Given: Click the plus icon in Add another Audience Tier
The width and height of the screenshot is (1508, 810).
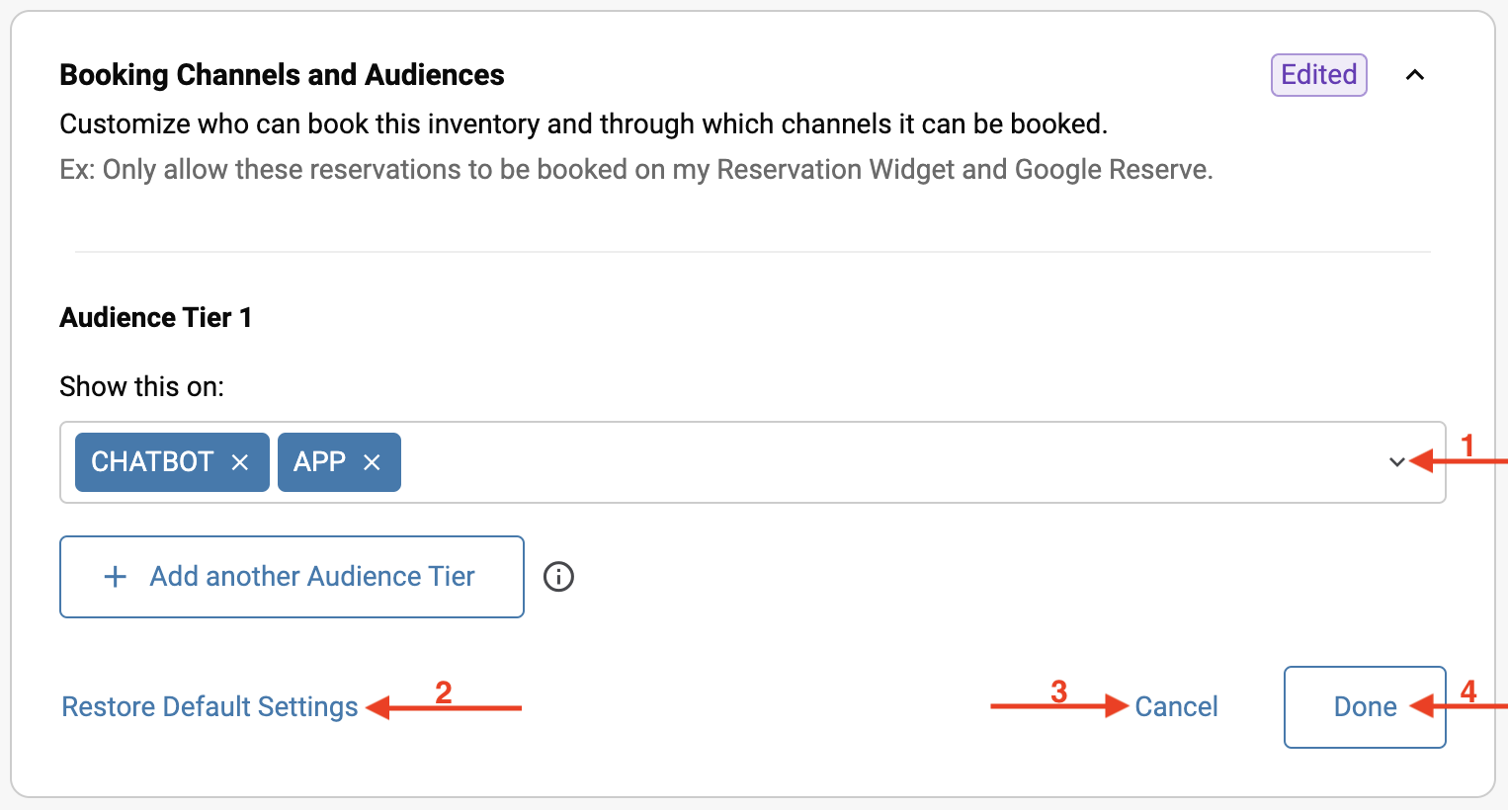Looking at the screenshot, I should point(116,577).
